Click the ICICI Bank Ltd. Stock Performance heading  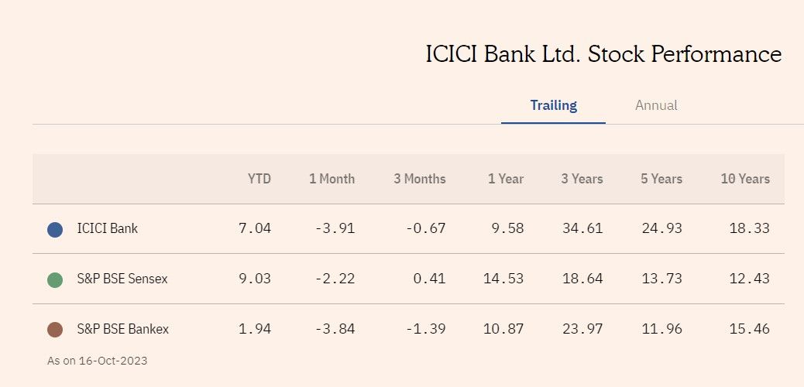tap(603, 55)
